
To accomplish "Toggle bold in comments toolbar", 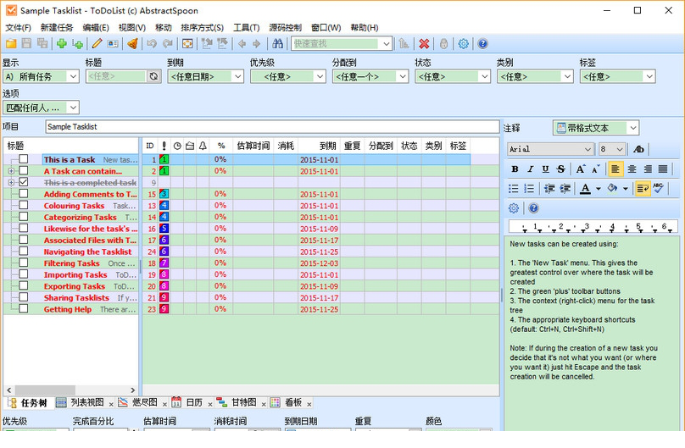I will pyautogui.click(x=515, y=169).
